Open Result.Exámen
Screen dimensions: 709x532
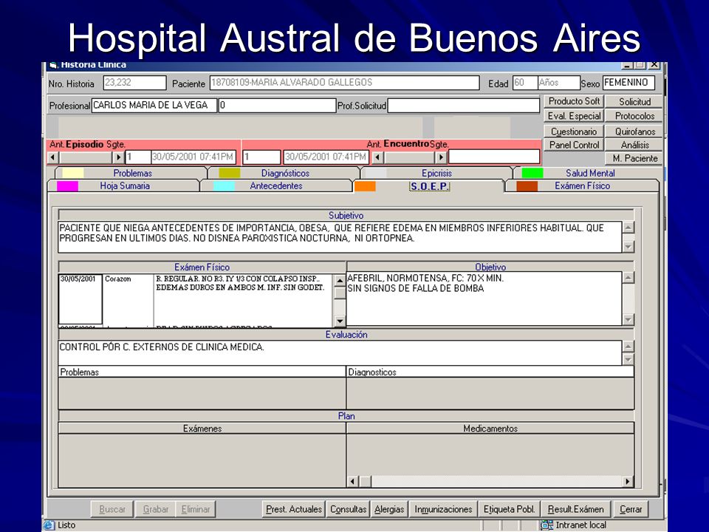(575, 509)
